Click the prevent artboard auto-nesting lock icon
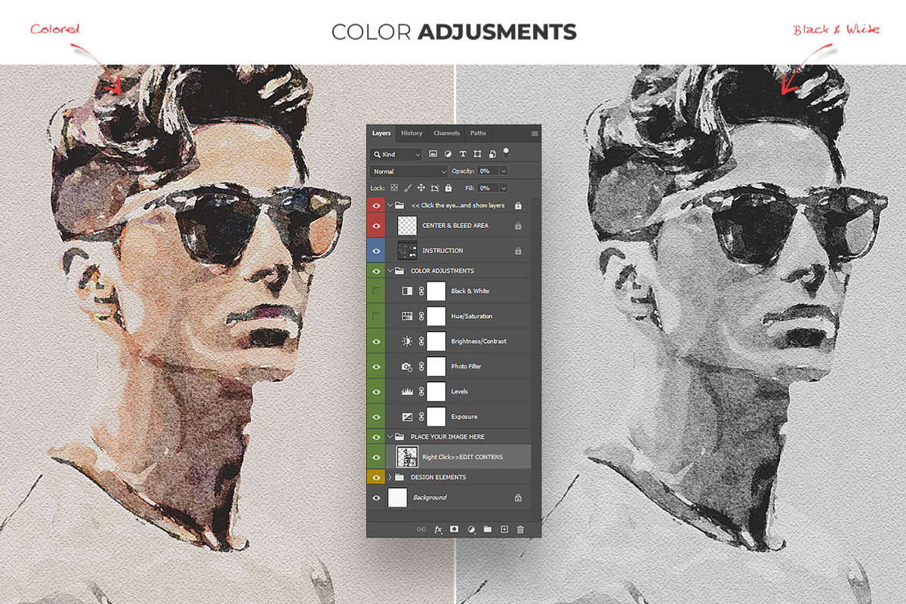Screen dimensions: 906x604 [435, 188]
